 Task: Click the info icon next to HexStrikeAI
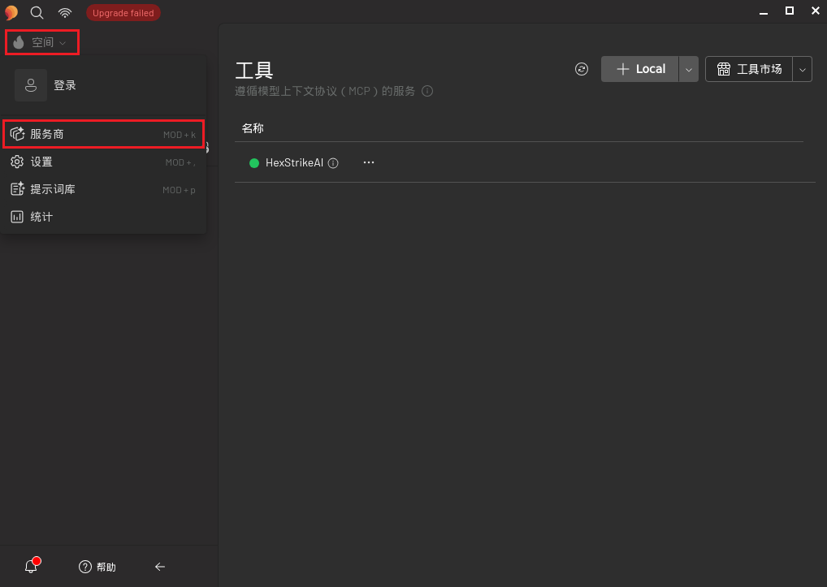click(x=333, y=162)
